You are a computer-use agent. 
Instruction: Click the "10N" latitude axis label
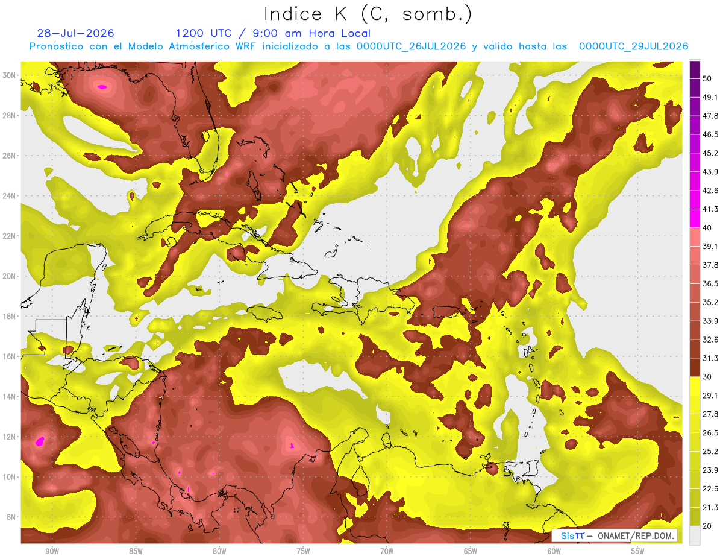10,477
